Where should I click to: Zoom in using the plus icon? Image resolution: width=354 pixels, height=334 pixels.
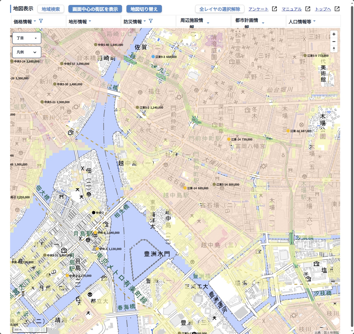click(x=334, y=34)
